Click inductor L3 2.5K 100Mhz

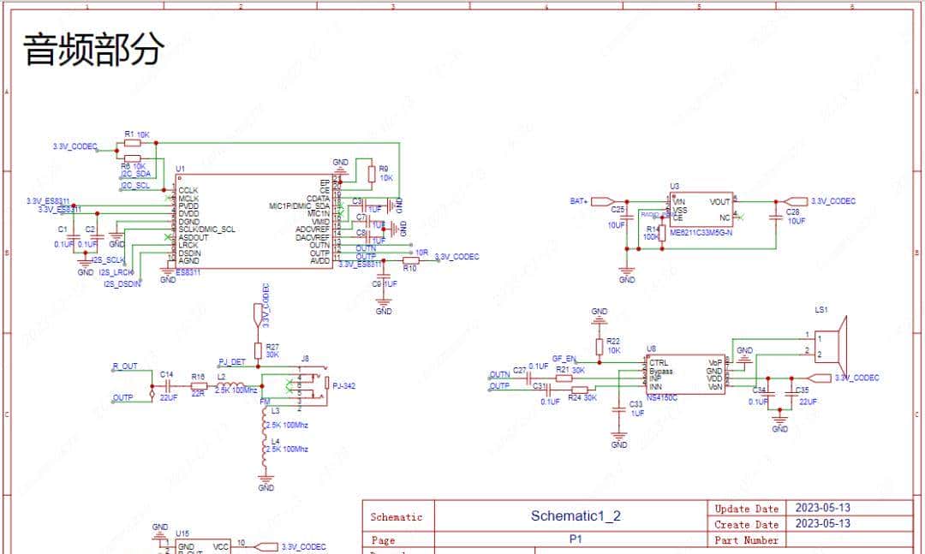click(x=266, y=422)
